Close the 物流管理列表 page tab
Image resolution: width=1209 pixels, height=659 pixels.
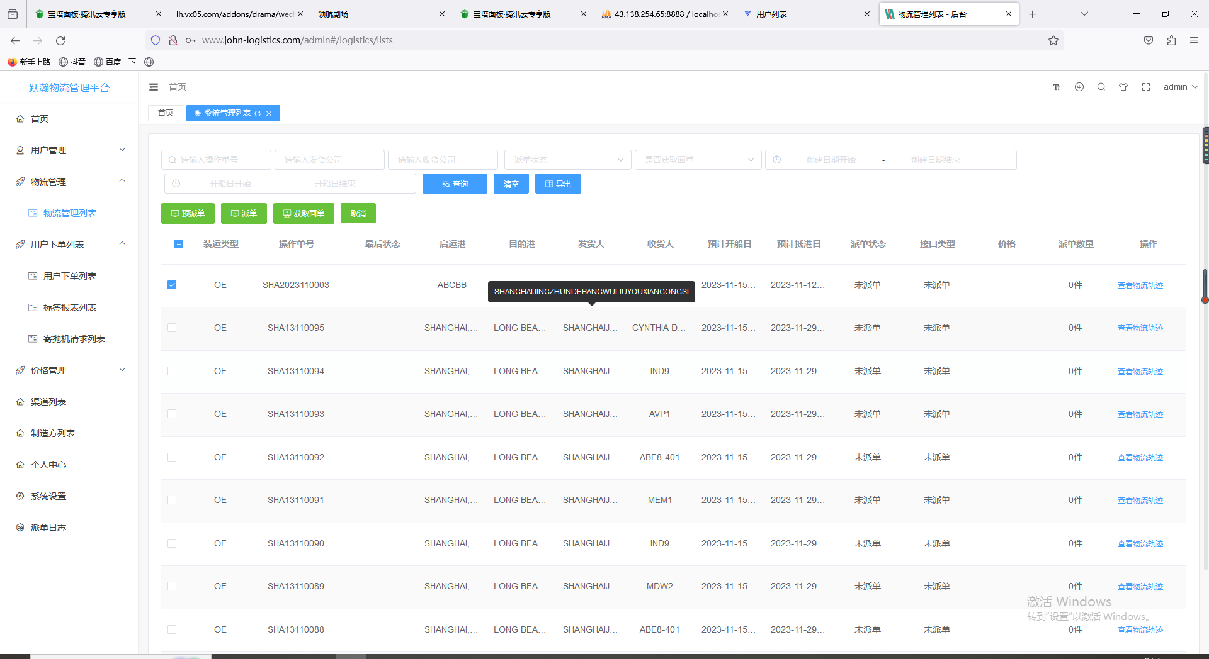269,113
